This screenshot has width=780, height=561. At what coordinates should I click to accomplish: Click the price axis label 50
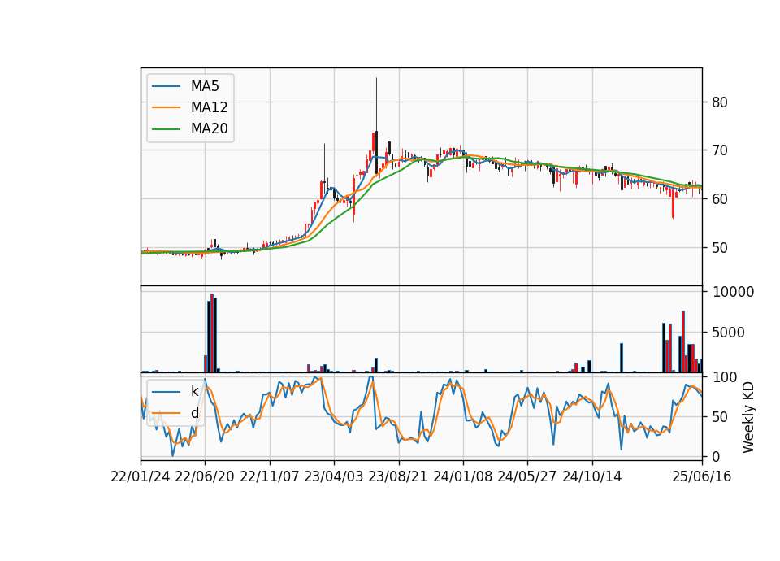(720, 247)
